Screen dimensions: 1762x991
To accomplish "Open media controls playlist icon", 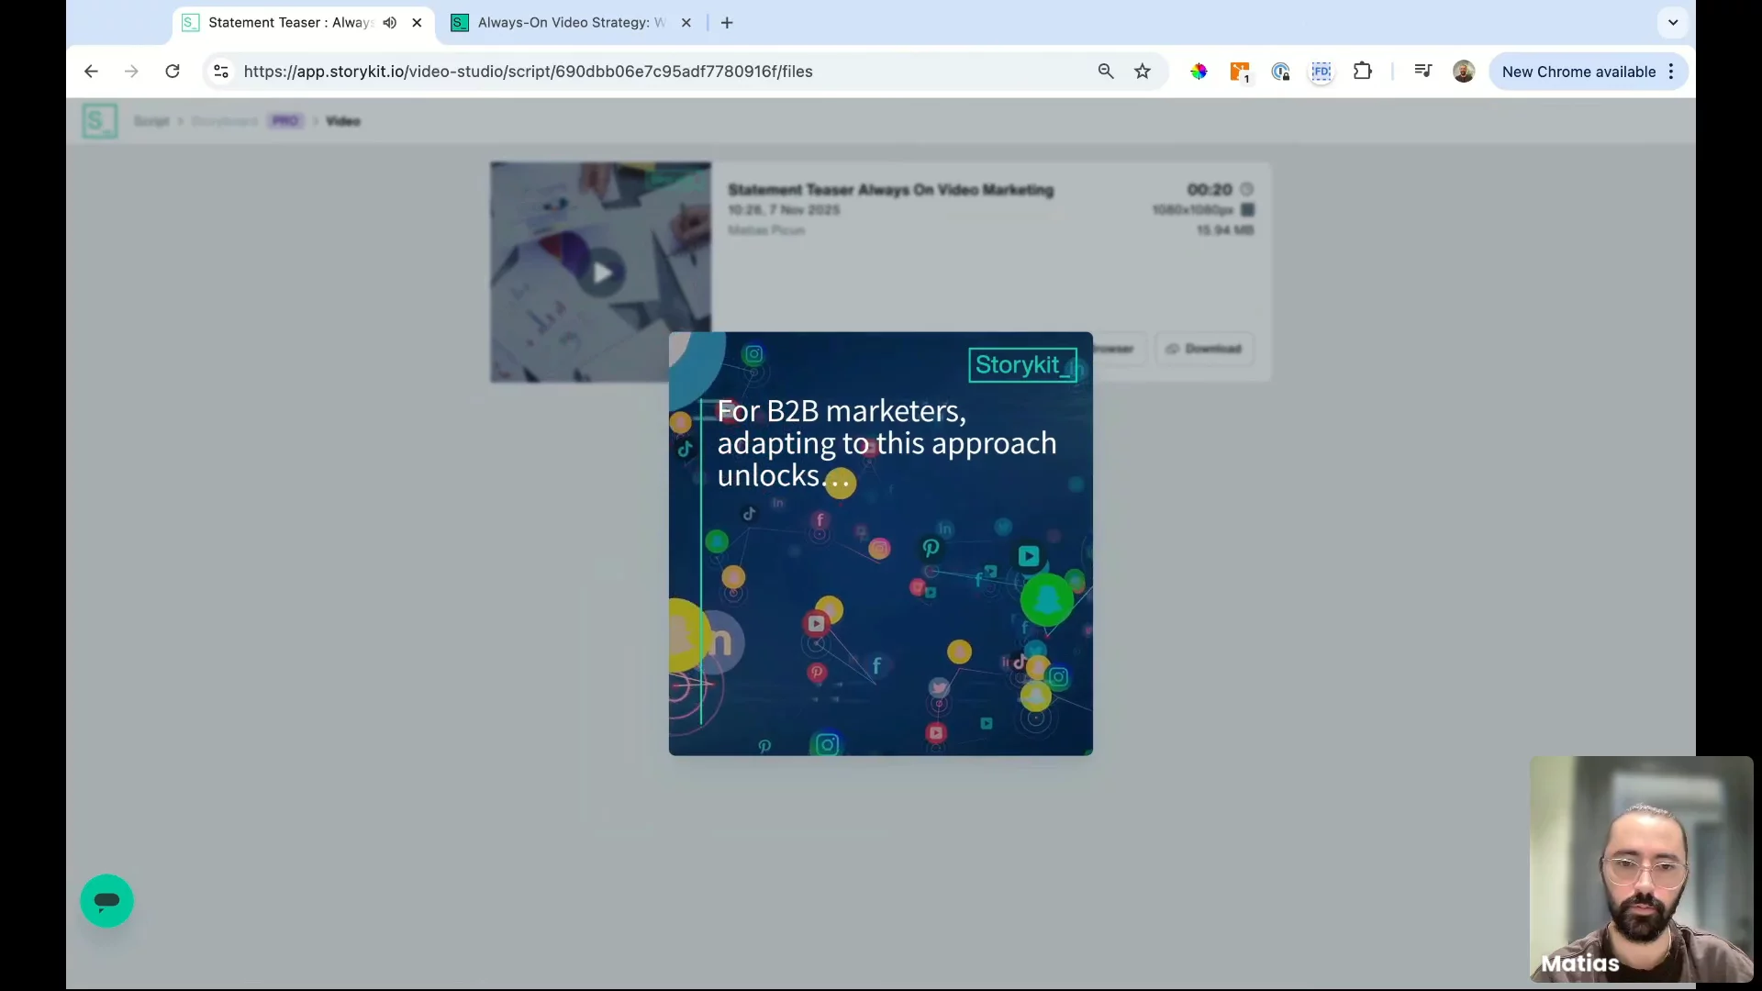I will point(1422,72).
